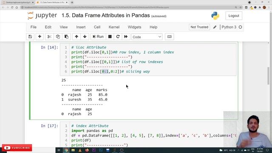Screen dimensions: 272x153
Task: Move selected cell down
Action: point(85,37)
